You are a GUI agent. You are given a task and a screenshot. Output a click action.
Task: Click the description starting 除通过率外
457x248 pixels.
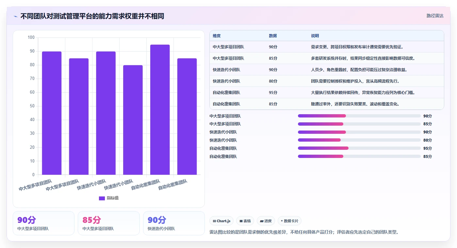(x=355, y=104)
